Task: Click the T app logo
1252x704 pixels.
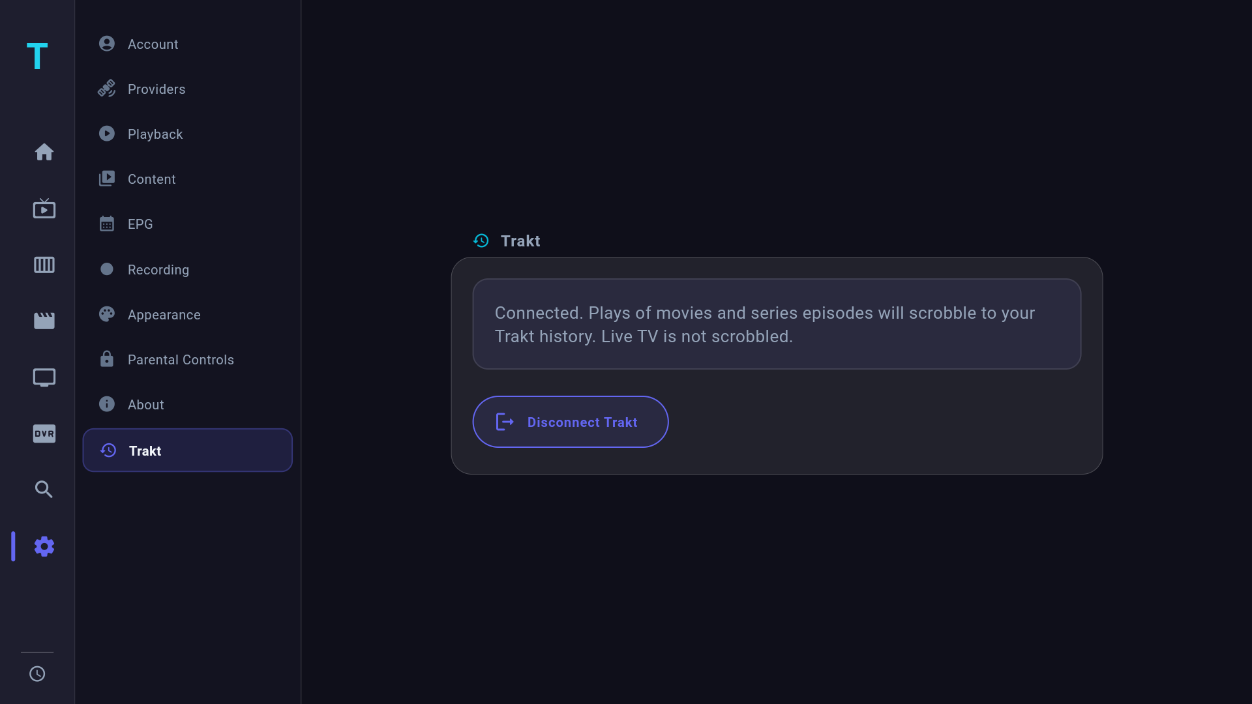Action: pyautogui.click(x=37, y=56)
